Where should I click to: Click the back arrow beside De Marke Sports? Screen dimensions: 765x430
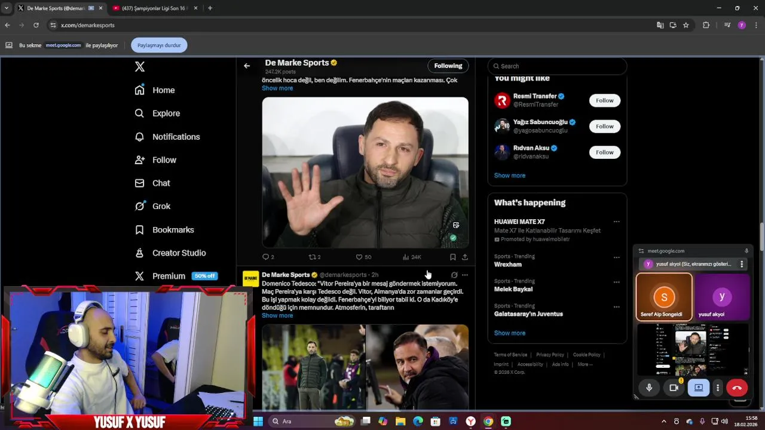tap(247, 66)
